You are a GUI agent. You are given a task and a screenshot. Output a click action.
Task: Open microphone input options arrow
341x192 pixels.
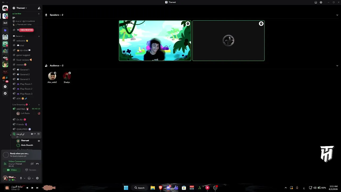pos(25,178)
